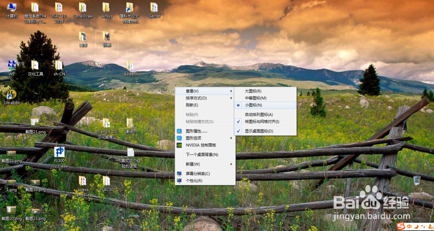Screen dimensions: 434x231
Task: Toggle the moon half-width icon in Sogou bar
Action: pyautogui.click(x=416, y=226)
